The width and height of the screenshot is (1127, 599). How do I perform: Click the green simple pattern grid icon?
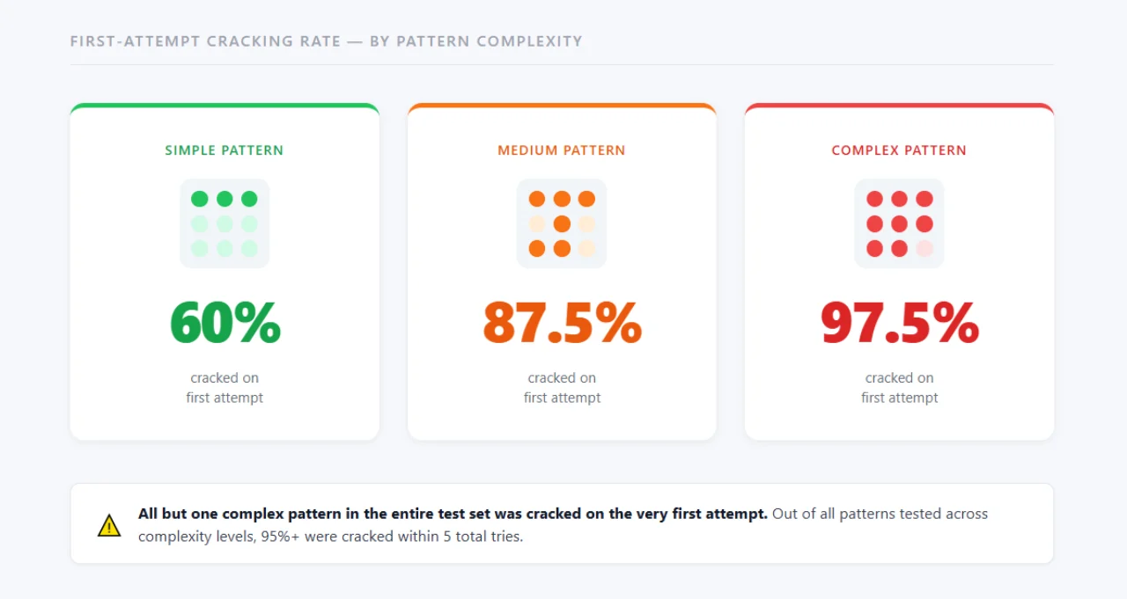(225, 223)
